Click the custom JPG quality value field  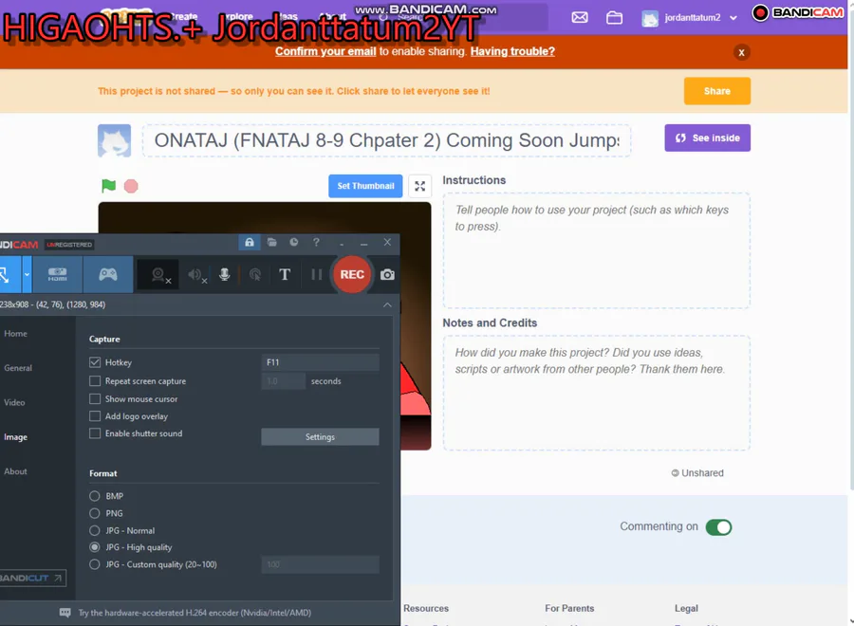(x=321, y=564)
